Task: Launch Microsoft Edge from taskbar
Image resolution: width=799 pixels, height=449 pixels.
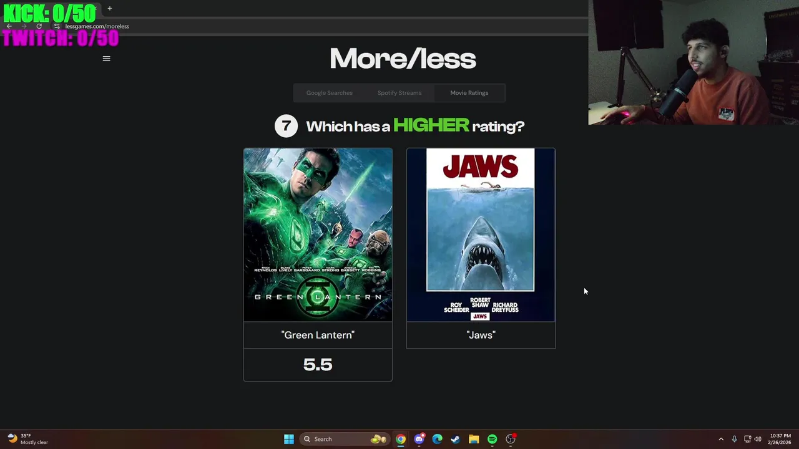Action: (x=437, y=439)
